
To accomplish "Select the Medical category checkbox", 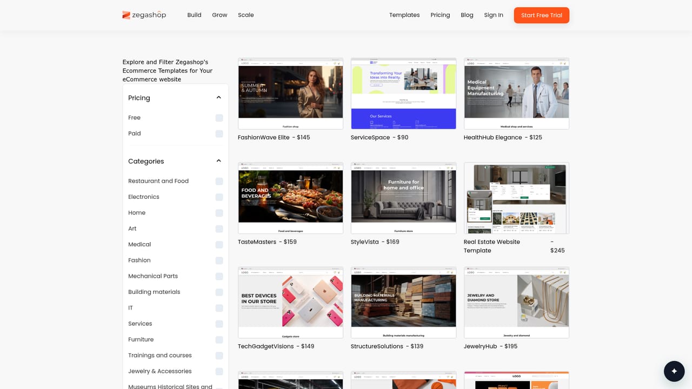I will (219, 245).
